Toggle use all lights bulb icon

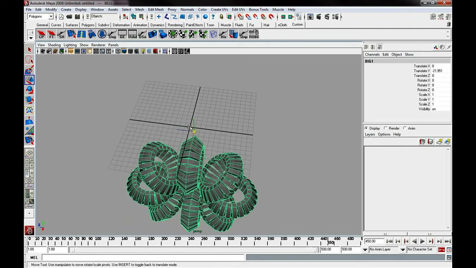(143, 51)
